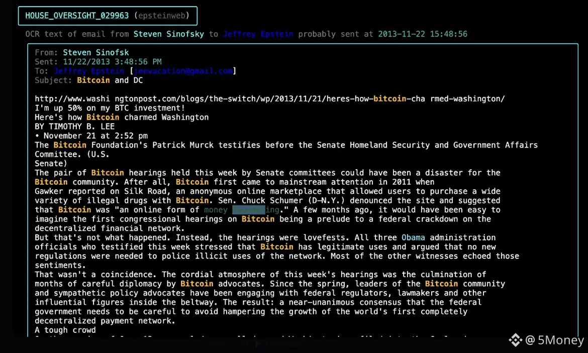This screenshot has height=353, width=588.
Task: Click the line "I'm up 50% on my BTC investment!"
Action: tap(110, 108)
